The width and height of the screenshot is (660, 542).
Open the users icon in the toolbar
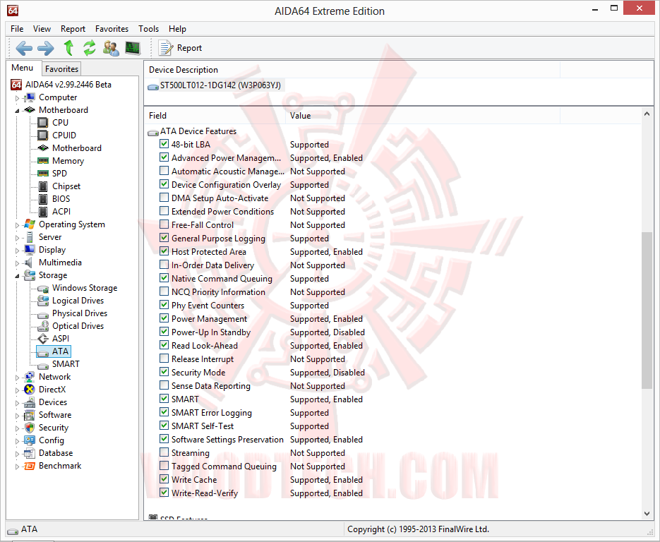[x=111, y=48]
